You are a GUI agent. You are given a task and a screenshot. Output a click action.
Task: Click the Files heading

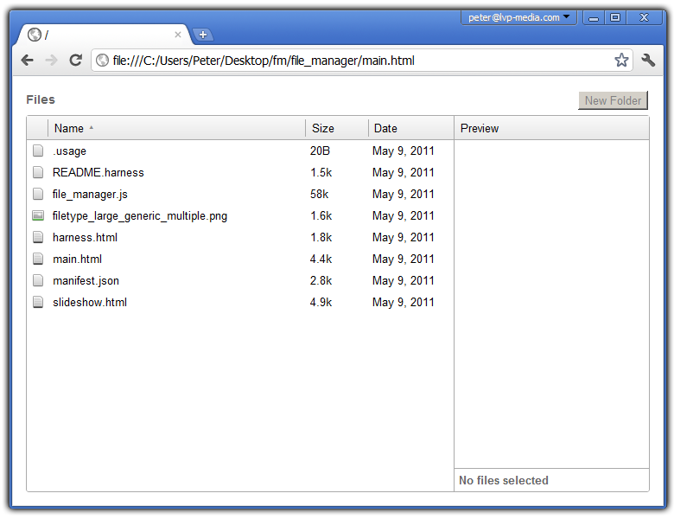click(41, 99)
